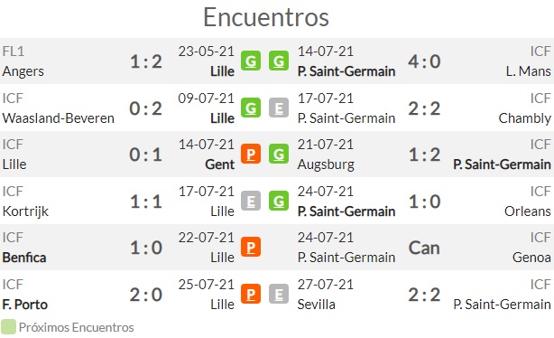Viewport: 554px width, 338px height.
Task: Click gray E badge for Kortrijk-Lille draw
Action: [251, 201]
